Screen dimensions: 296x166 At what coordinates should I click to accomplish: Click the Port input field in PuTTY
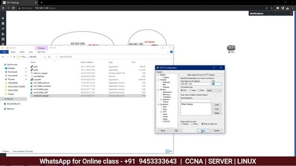(x=217, y=84)
